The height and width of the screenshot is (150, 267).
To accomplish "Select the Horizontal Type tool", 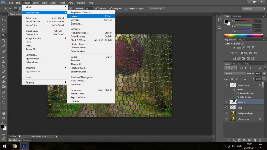I will tap(4, 97).
